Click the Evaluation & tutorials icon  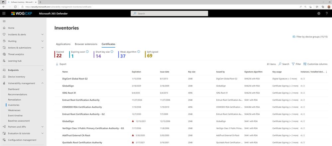(4, 133)
